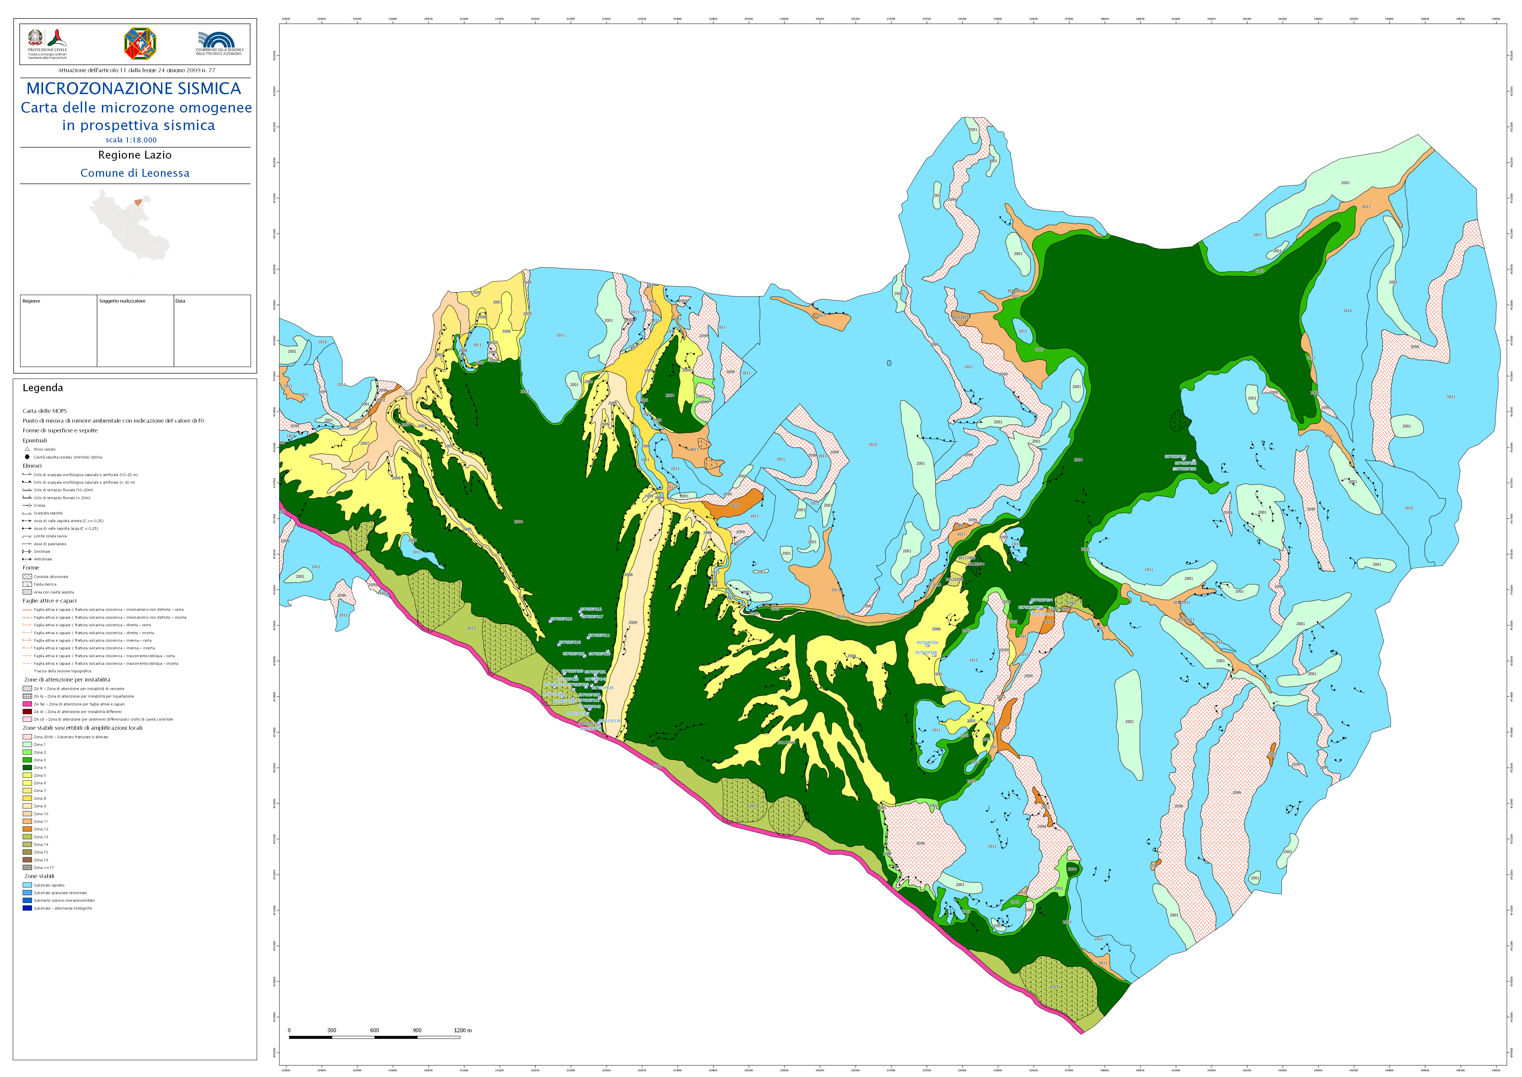Image resolution: width=1522 pixels, height=1077 pixels.
Task: Click the 'Forme di superficie e sepolte' entry
Action: (60, 430)
